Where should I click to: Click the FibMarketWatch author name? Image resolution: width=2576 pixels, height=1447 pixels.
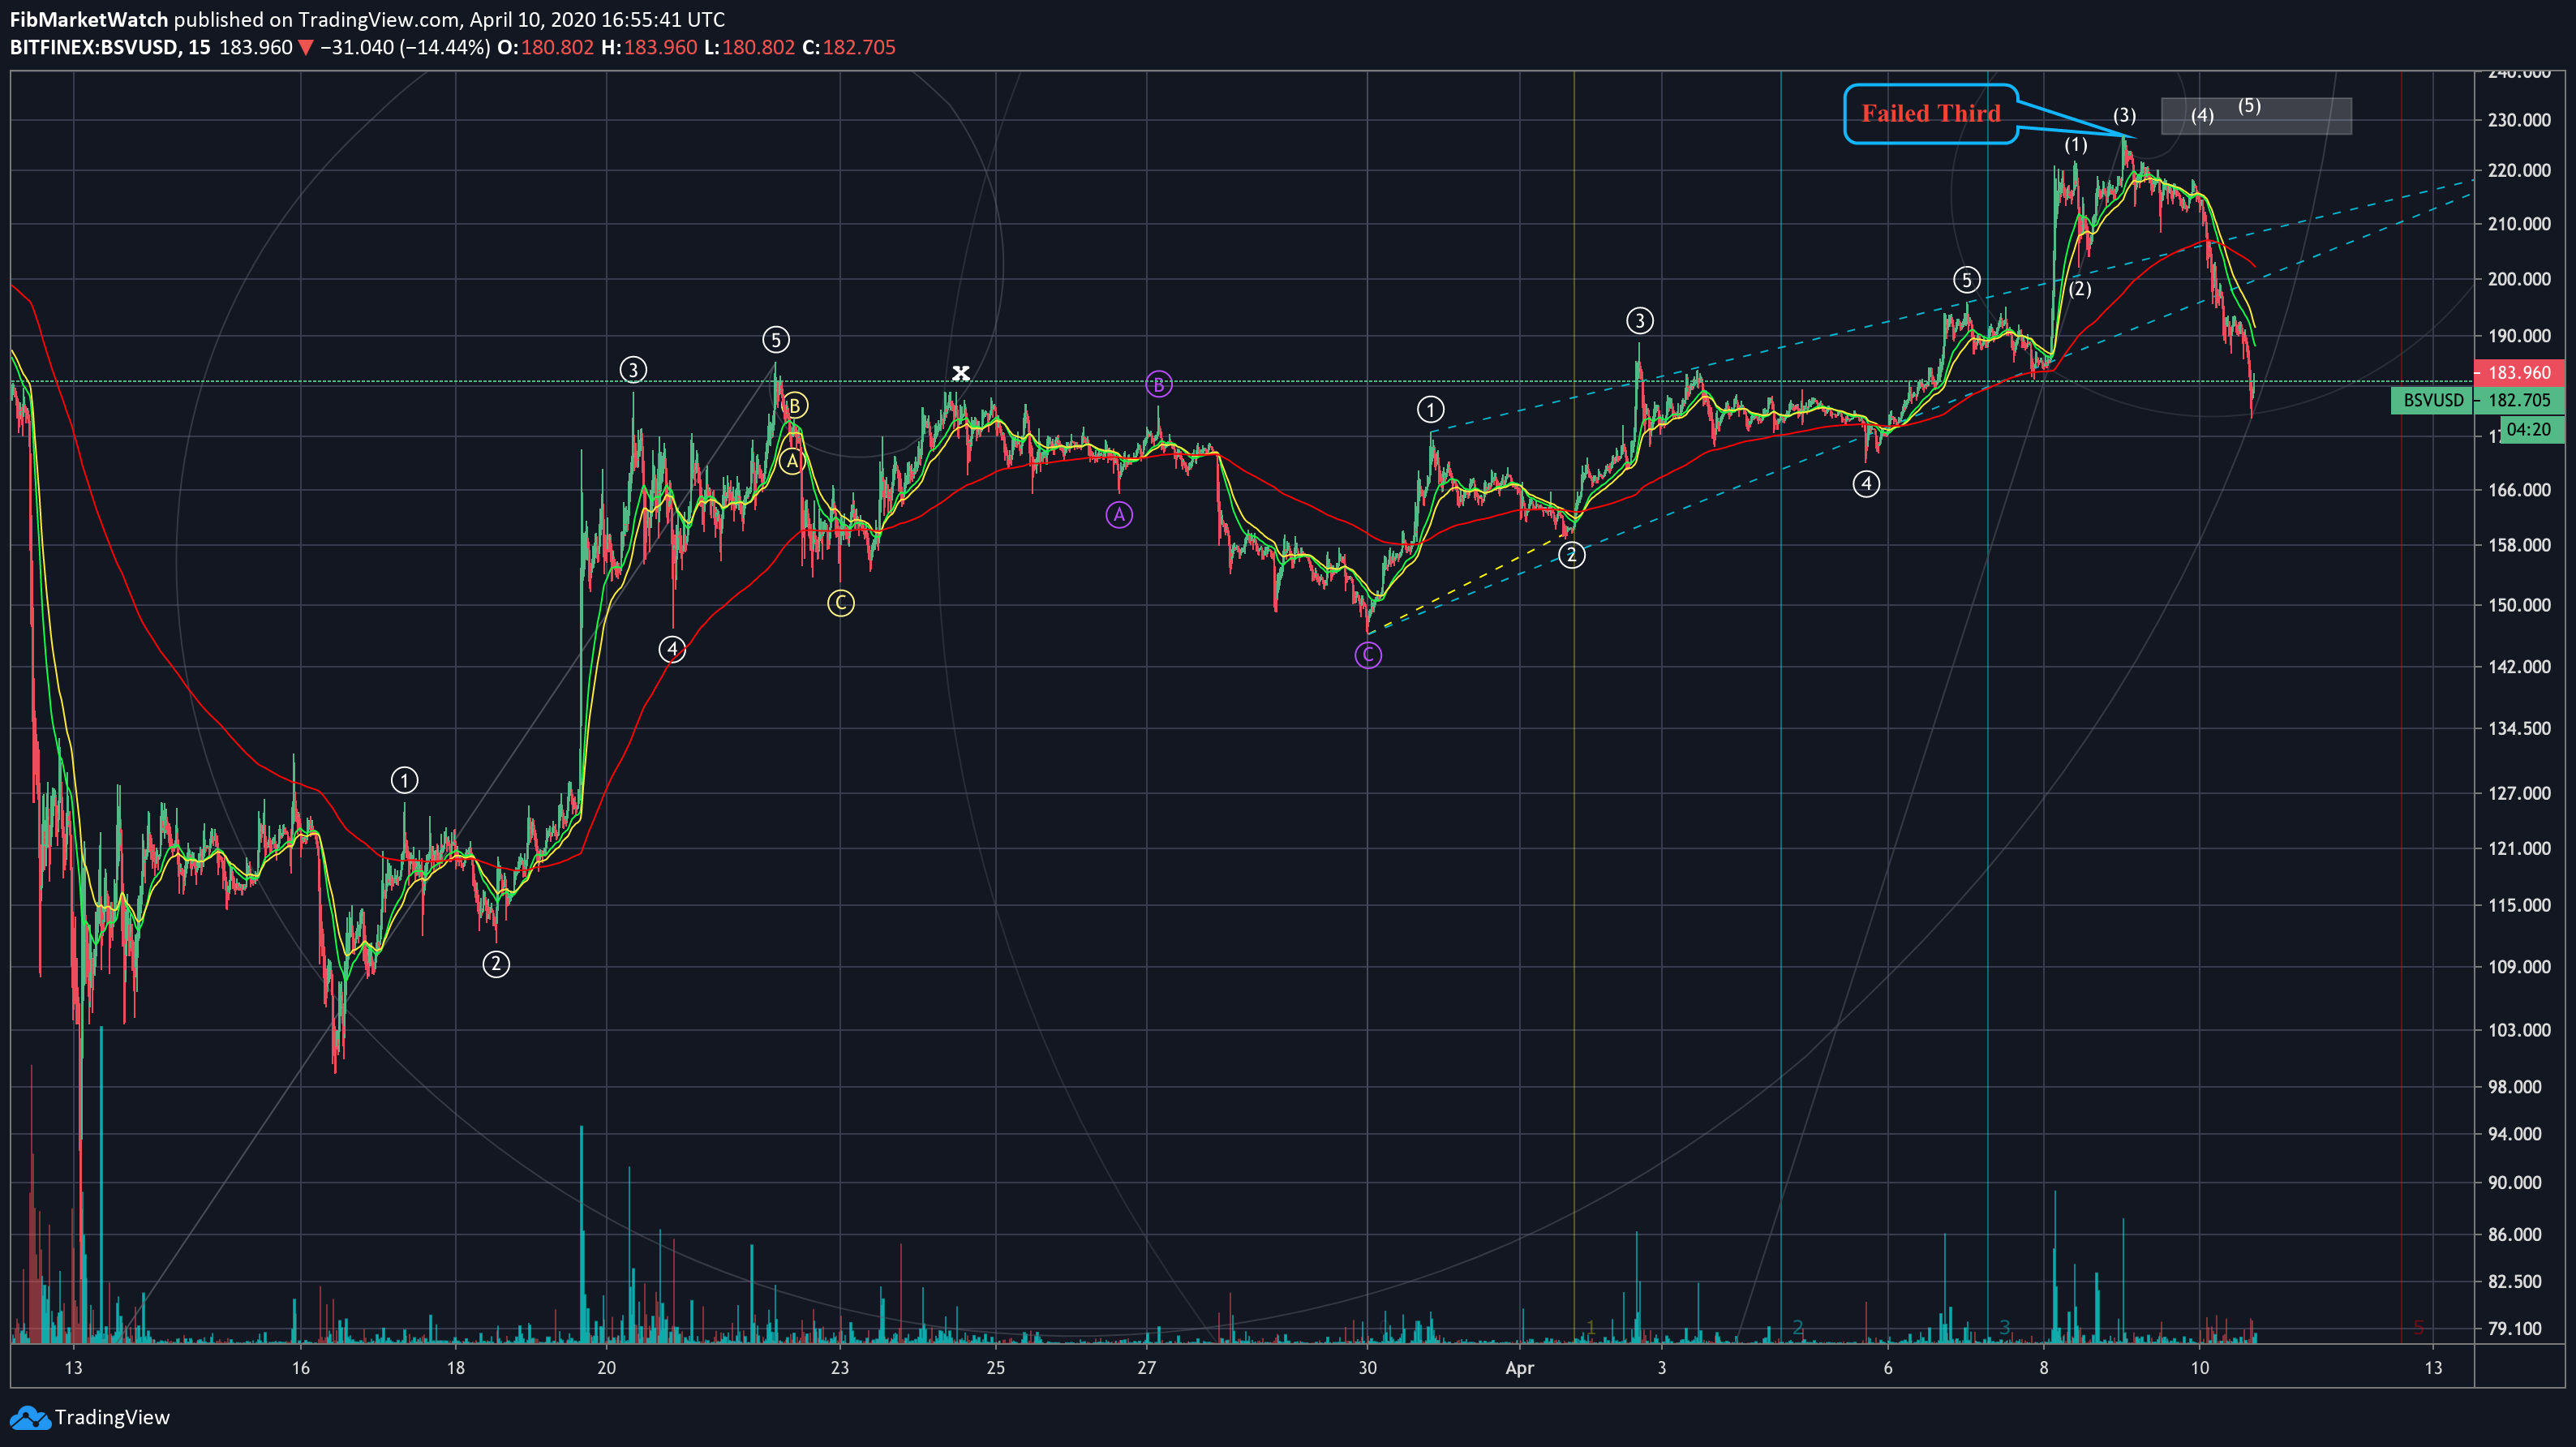point(88,19)
